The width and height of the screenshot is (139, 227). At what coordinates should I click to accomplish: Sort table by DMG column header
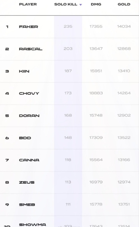(x=96, y=4)
